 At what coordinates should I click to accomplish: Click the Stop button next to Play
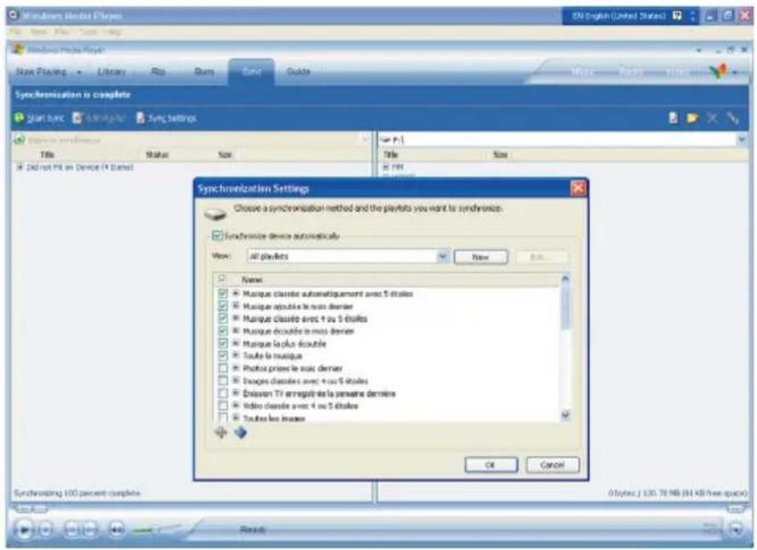[45, 530]
